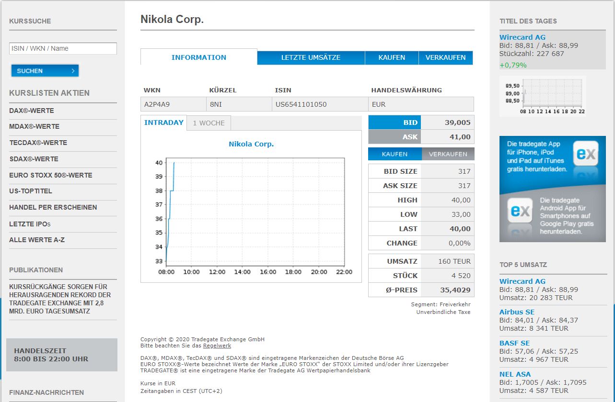Image resolution: width=615 pixels, height=402 pixels.
Task: Select the INFORMATION tab
Action: point(199,57)
